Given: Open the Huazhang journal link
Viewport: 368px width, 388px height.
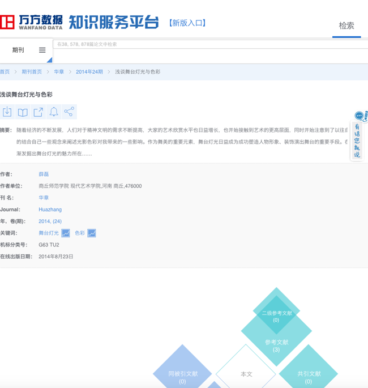Looking at the screenshot, I should coord(50,210).
